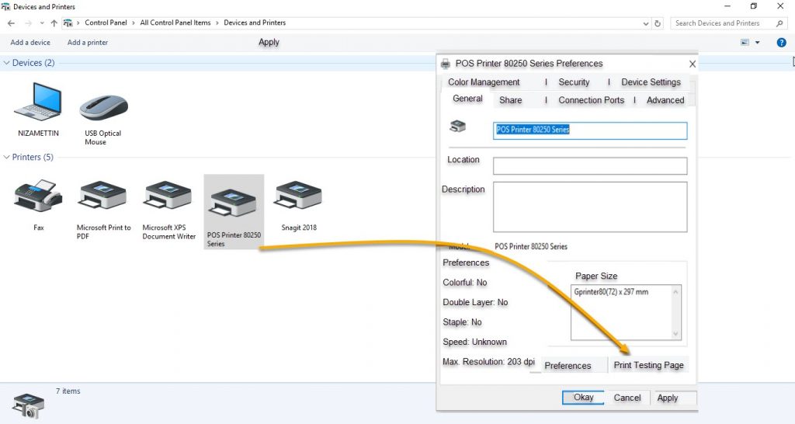Switch to the Advanced tab

pyautogui.click(x=665, y=100)
